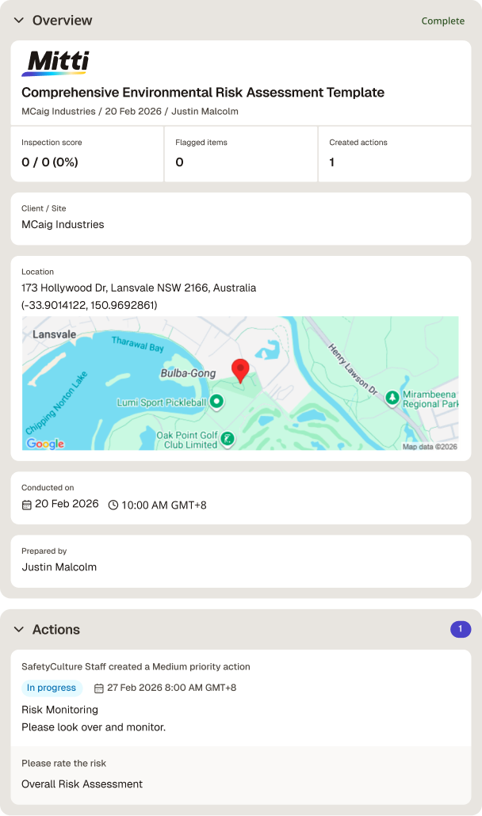482x816 pixels.
Task: Click the Created actions card
Action: [x=395, y=154]
